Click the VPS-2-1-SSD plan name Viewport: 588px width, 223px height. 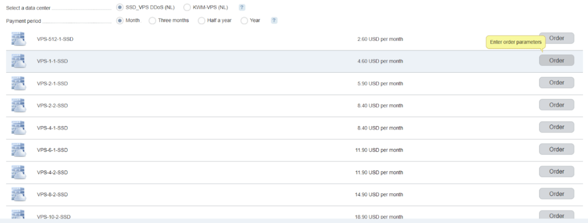52,84
